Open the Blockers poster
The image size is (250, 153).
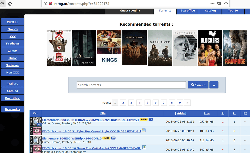pos(210,48)
